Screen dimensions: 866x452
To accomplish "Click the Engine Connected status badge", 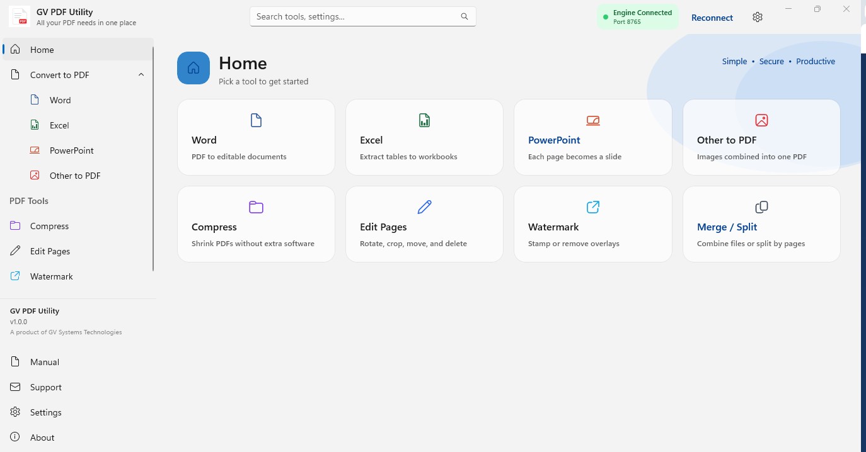I will pyautogui.click(x=638, y=17).
